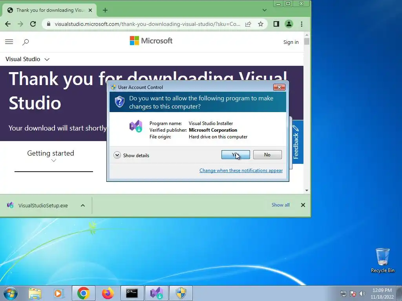Click the Visual Studio Installer program icon
The height and width of the screenshot is (301, 402).
click(136, 126)
